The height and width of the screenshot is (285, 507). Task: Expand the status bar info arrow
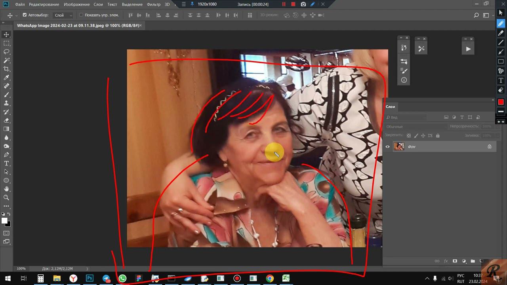click(87, 268)
